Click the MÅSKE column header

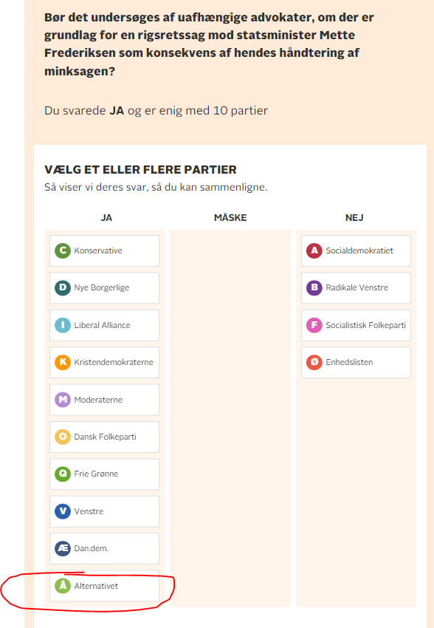(230, 218)
